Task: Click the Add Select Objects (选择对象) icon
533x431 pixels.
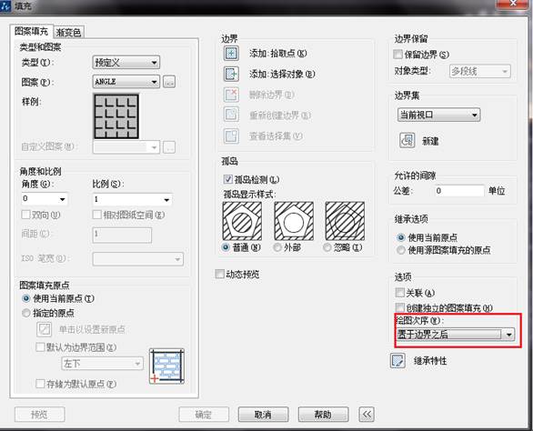Action: (x=231, y=74)
